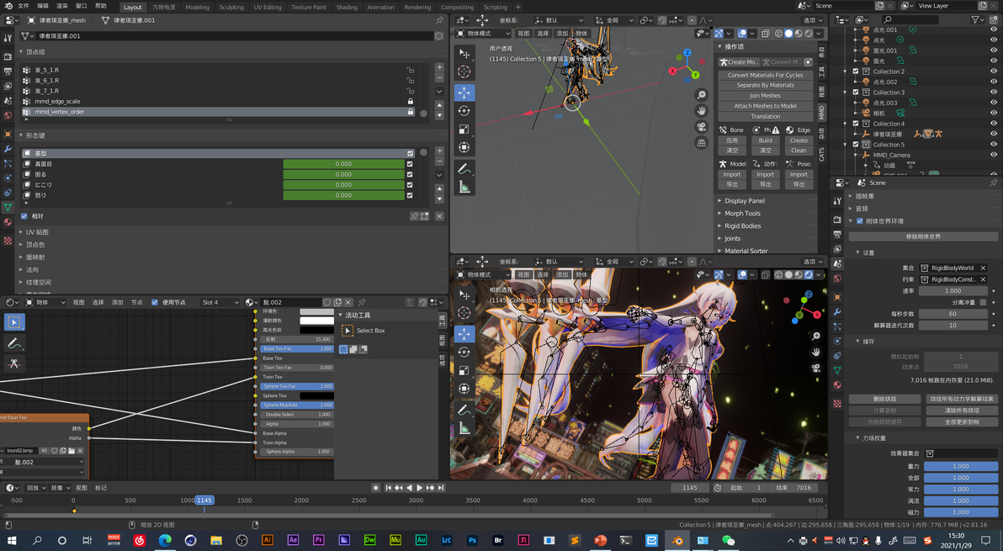This screenshot has width=1003, height=551.
Task: Click 移除刚体世界 remove rigid body world button
Action: pyautogui.click(x=923, y=236)
